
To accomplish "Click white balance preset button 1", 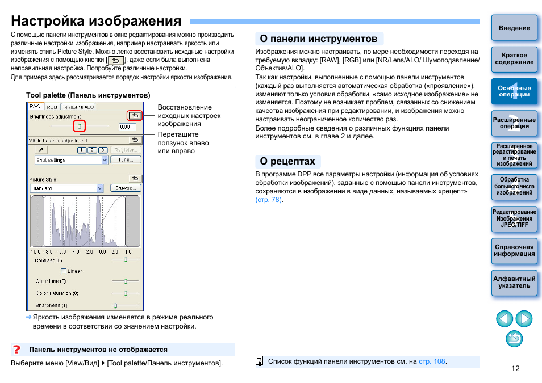I will coord(82,150).
